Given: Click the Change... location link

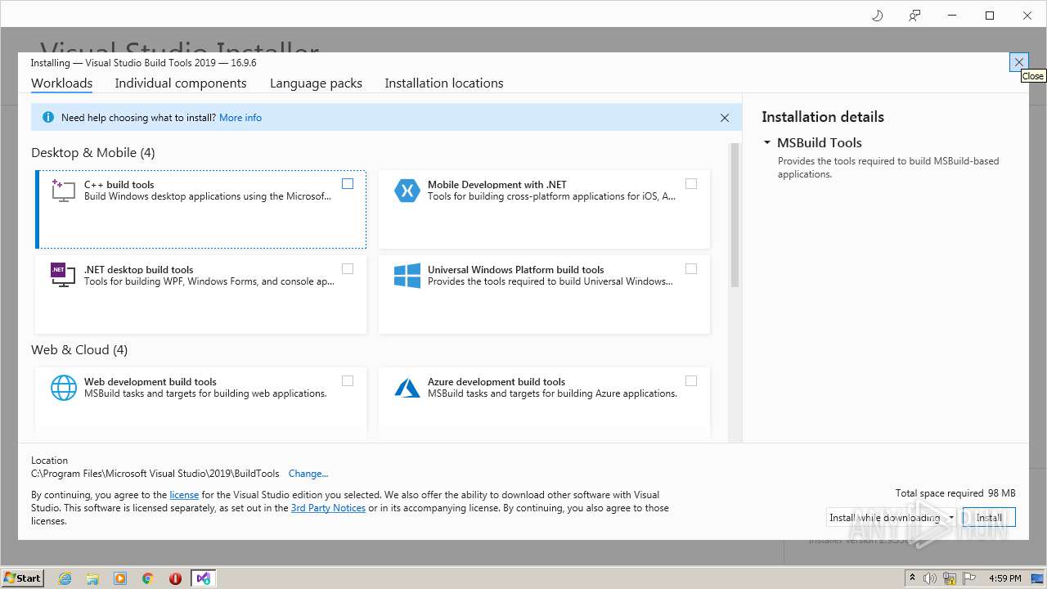Looking at the screenshot, I should (308, 474).
